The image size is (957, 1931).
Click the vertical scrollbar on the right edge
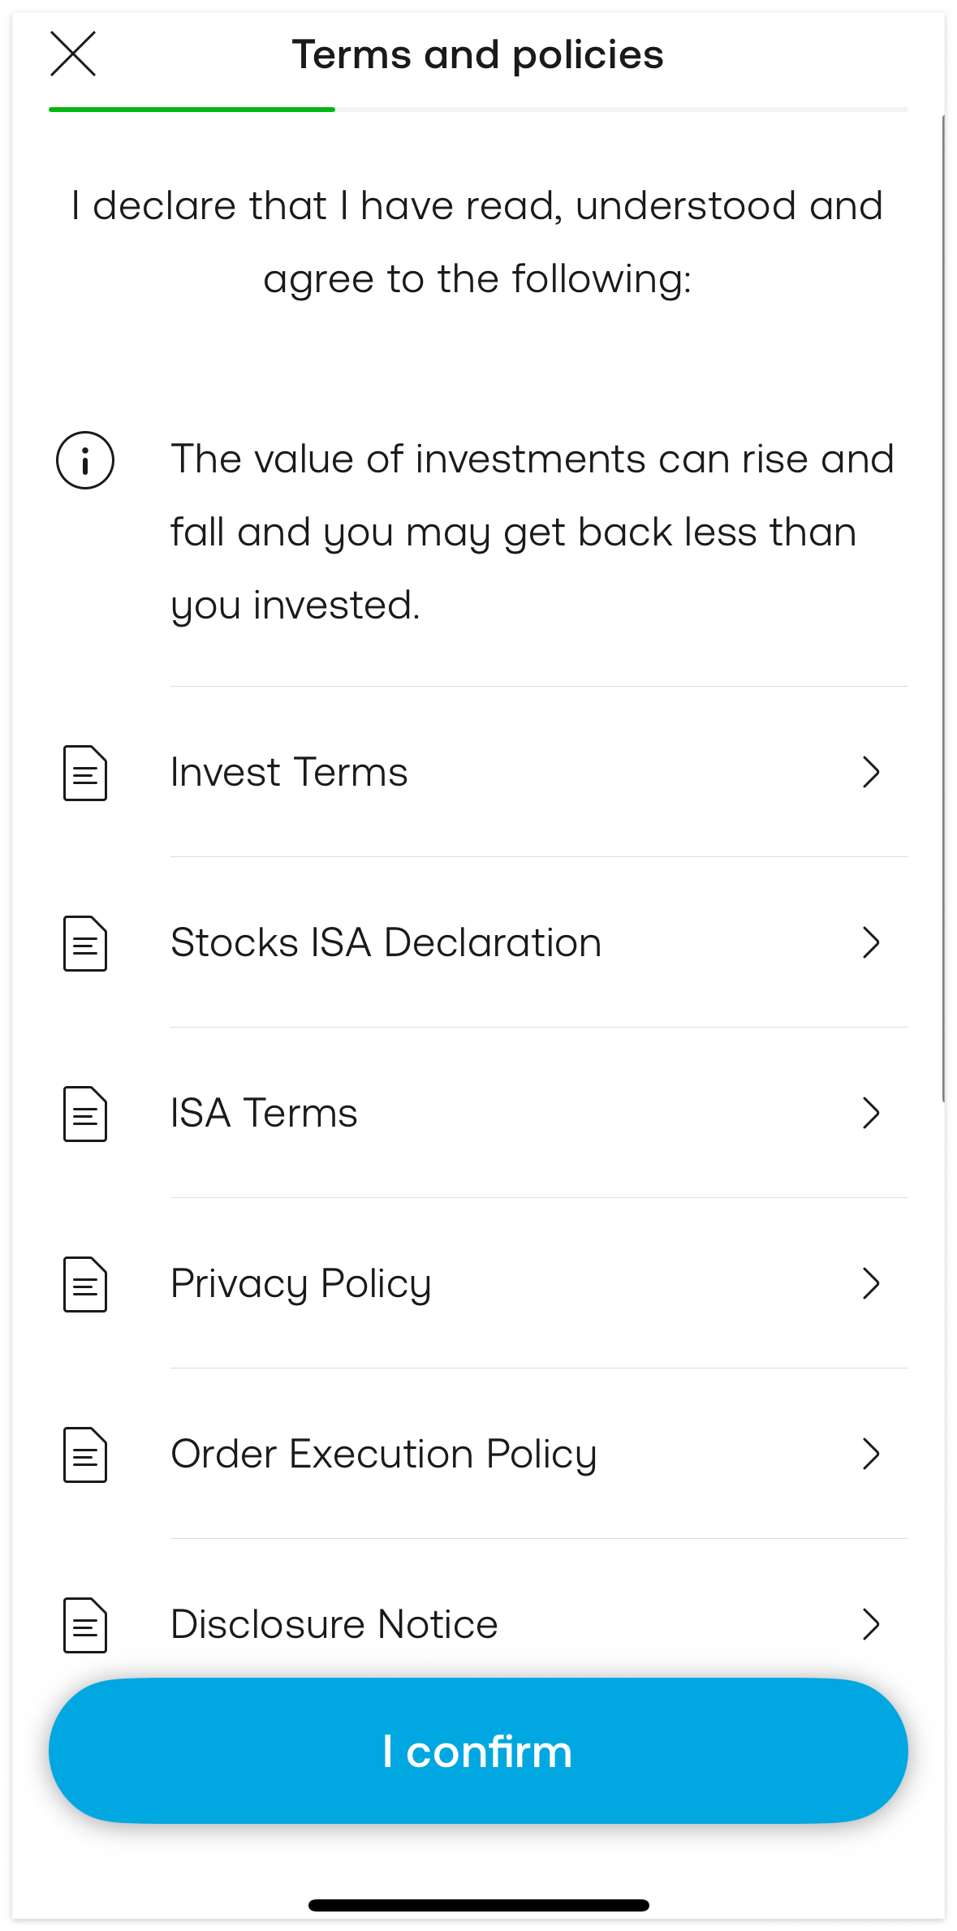(x=943, y=609)
